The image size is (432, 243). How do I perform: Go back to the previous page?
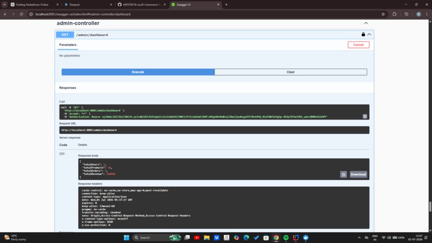click(5, 14)
